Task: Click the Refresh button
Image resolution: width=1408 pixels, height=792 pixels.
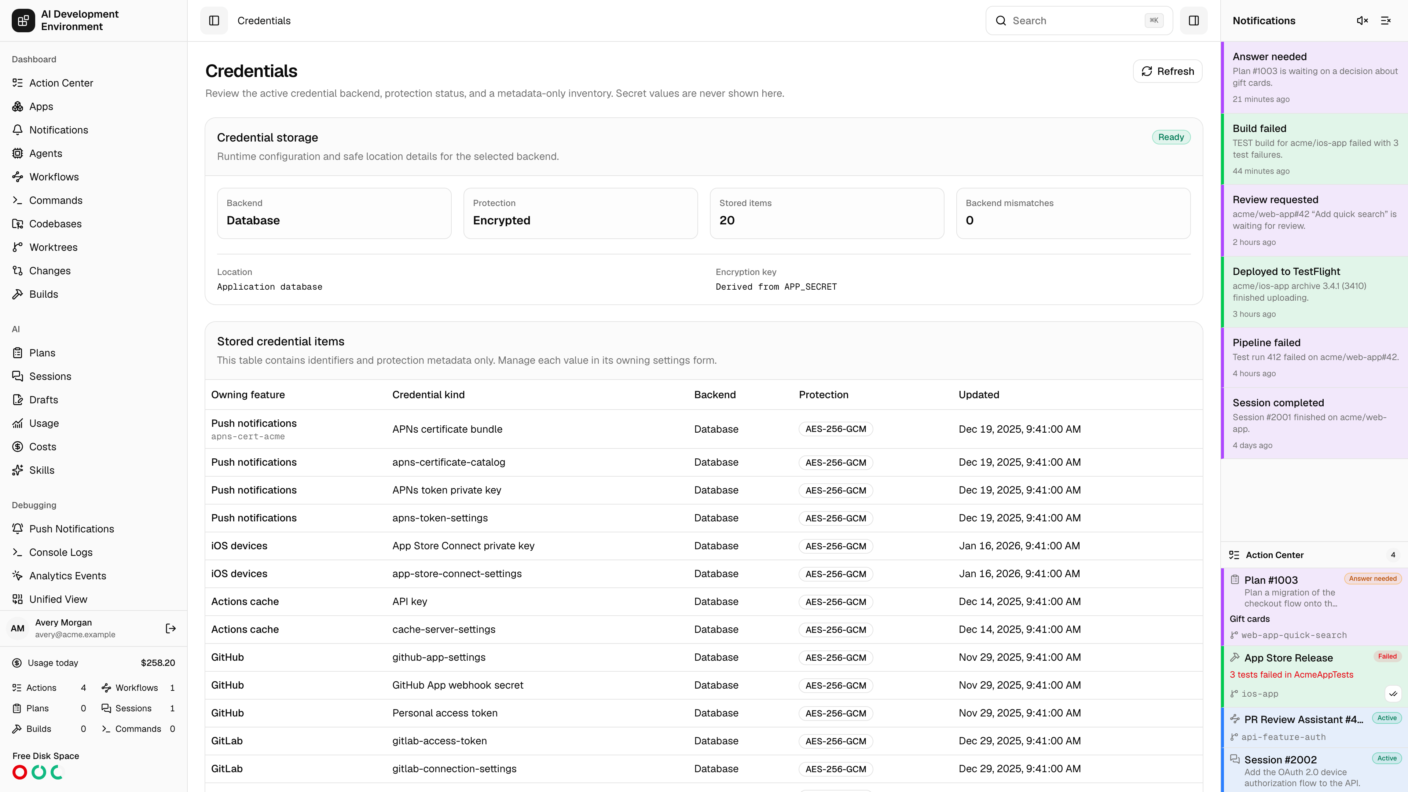Action: pyautogui.click(x=1167, y=71)
